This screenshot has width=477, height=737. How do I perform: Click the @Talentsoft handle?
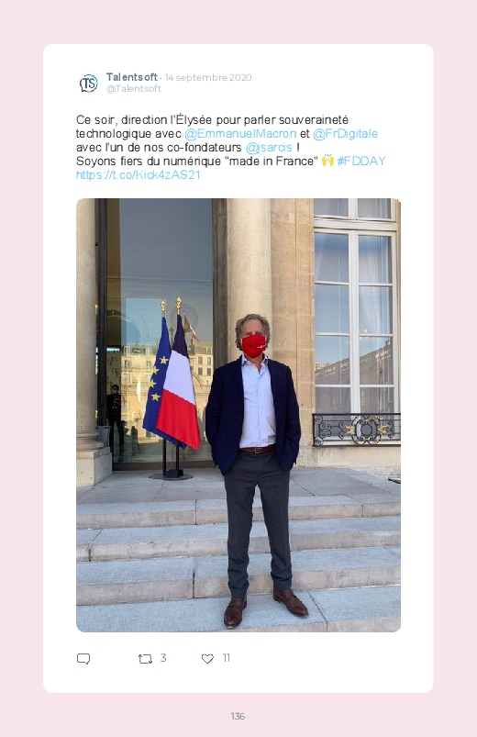pyautogui.click(x=133, y=88)
